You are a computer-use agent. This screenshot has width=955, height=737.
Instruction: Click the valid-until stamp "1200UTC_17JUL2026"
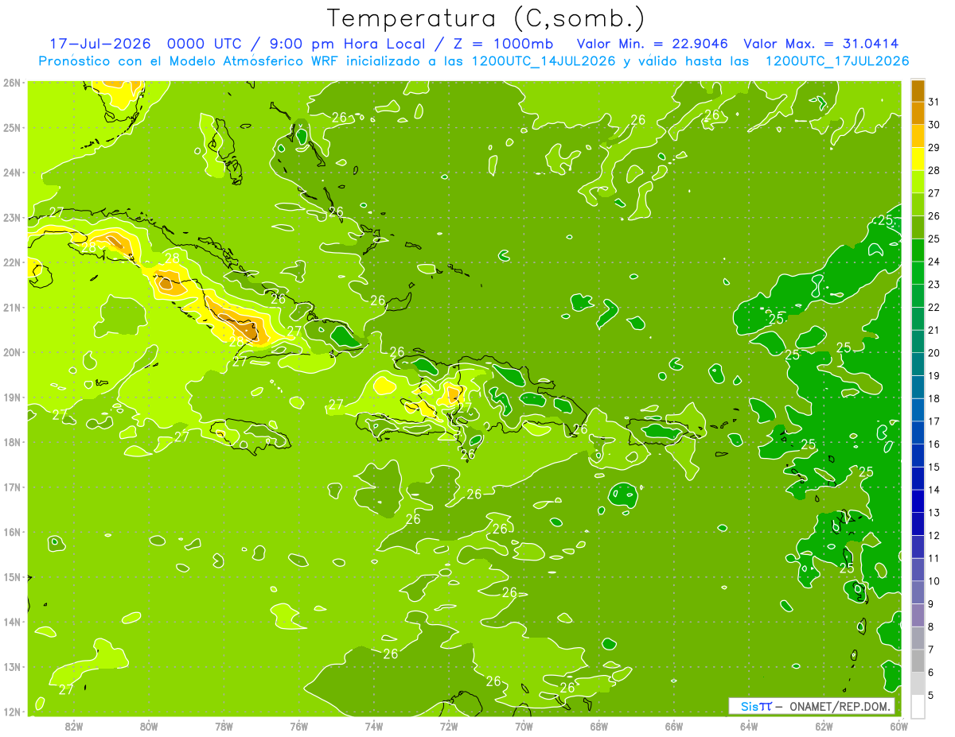click(x=837, y=61)
